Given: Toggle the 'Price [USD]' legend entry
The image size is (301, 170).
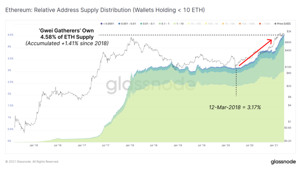Looking at the screenshot, I should (282, 24).
